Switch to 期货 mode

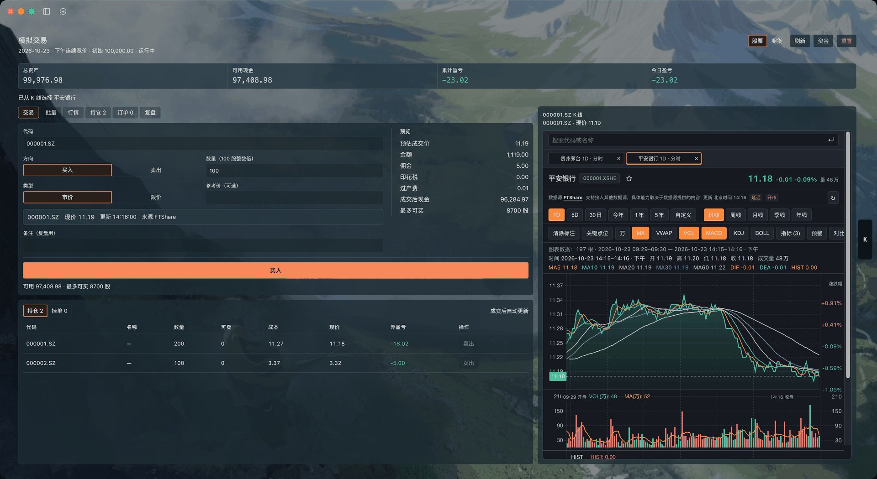tap(777, 41)
